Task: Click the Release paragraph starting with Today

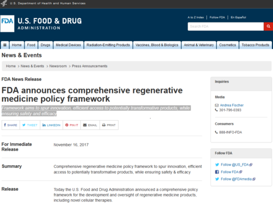Action: (126, 195)
